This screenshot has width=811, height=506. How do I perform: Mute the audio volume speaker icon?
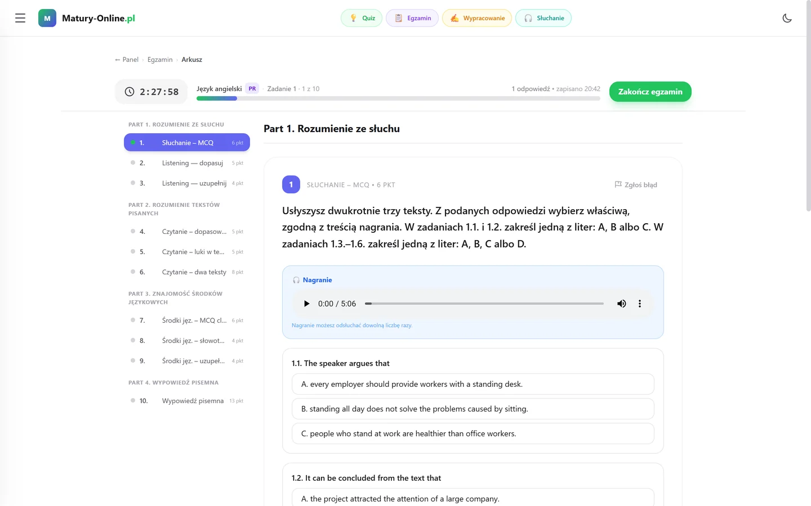pos(622,304)
